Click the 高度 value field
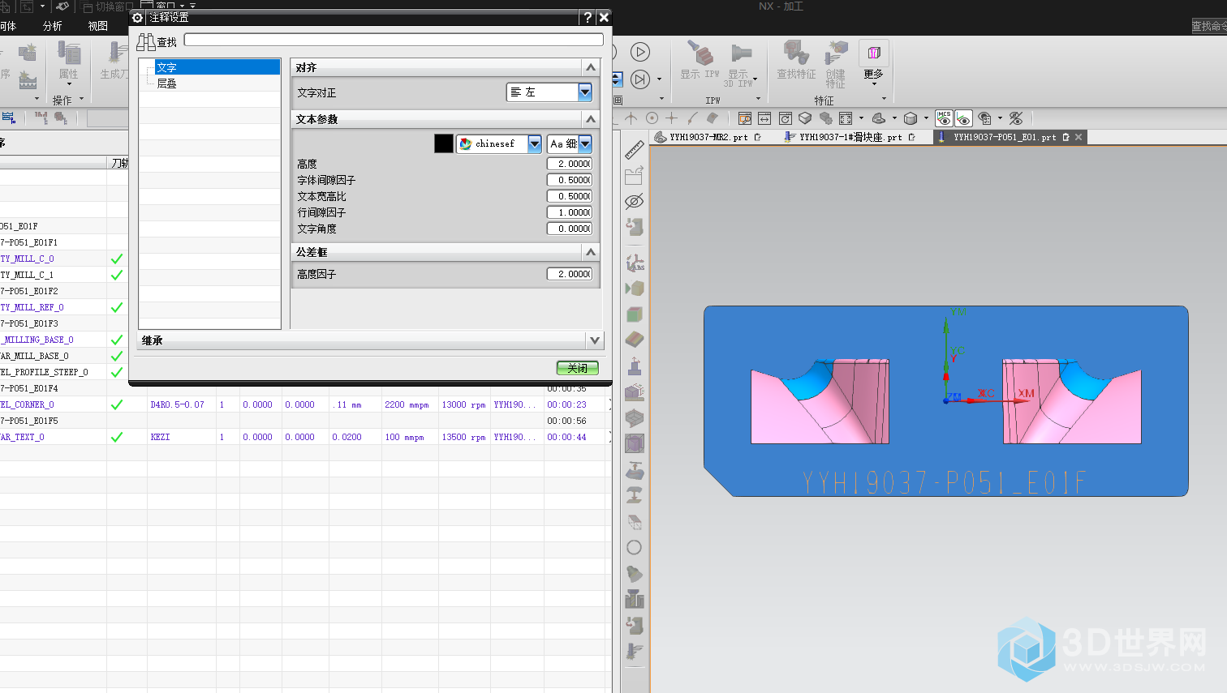Viewport: 1227px width, 693px height. tap(570, 164)
